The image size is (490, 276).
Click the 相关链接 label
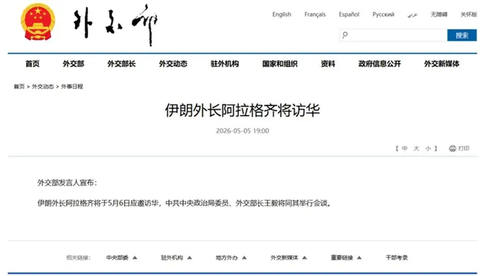[78, 258]
